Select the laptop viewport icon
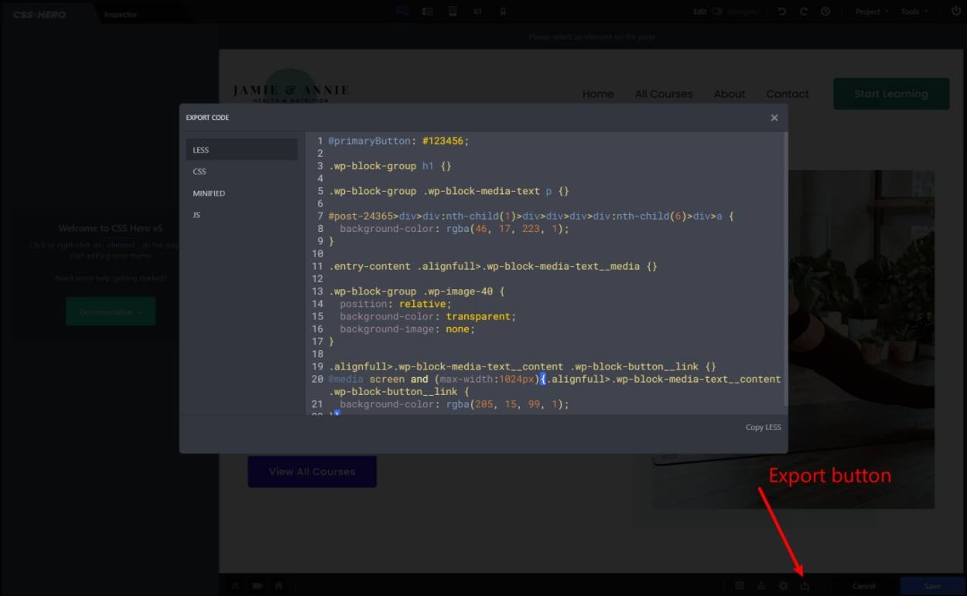 427,12
